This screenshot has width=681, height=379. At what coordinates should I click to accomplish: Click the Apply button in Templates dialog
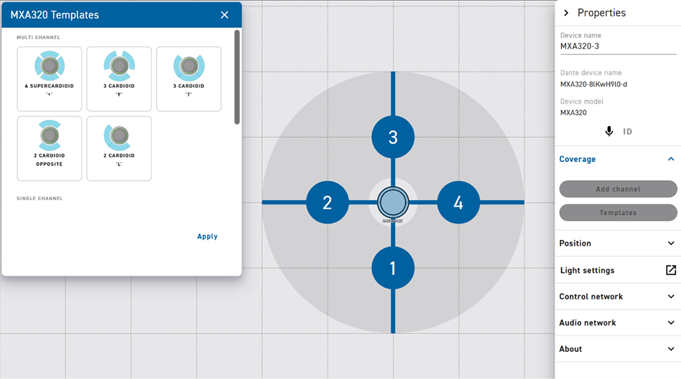point(207,237)
